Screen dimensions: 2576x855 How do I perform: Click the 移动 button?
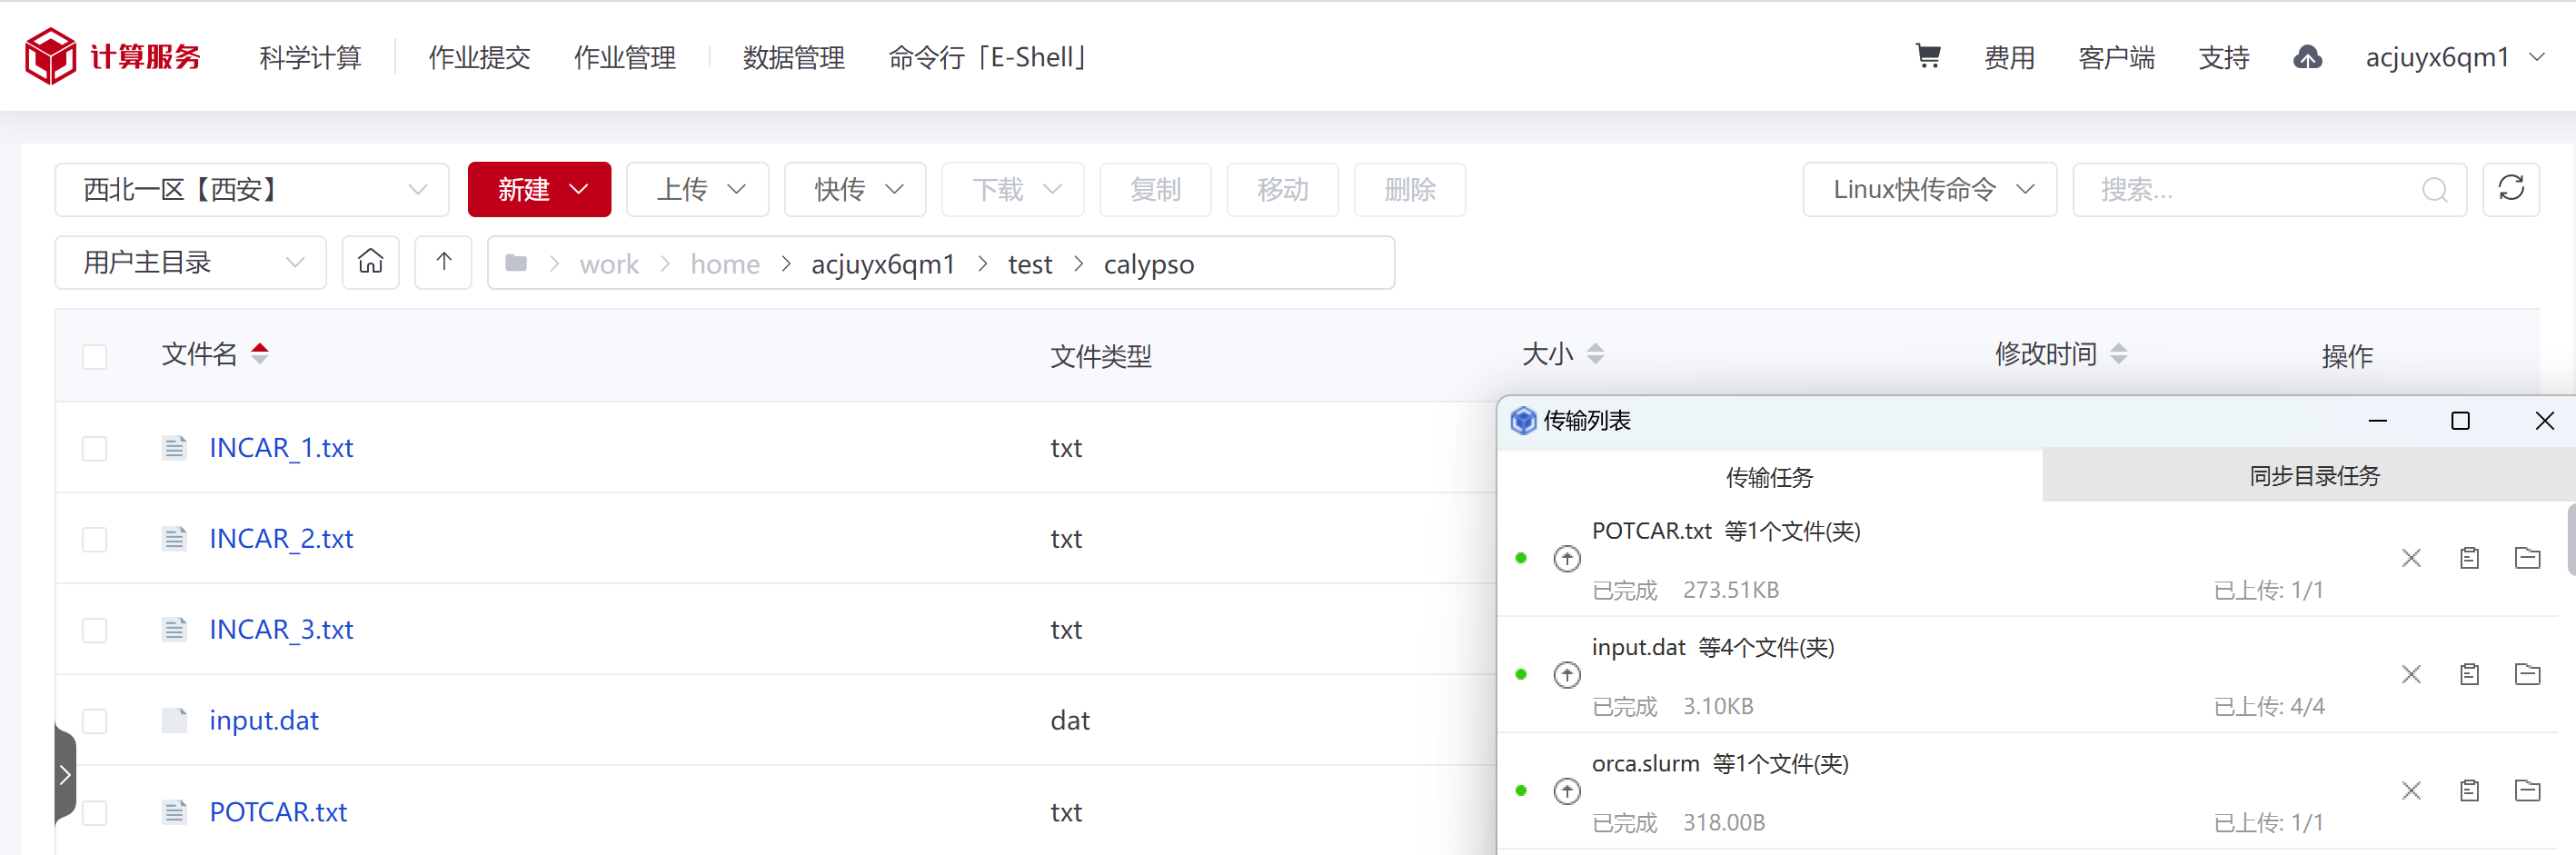click(1282, 189)
